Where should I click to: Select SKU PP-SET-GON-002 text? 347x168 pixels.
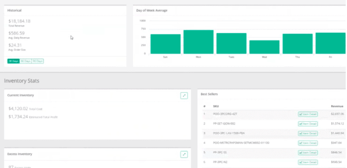click(224, 124)
